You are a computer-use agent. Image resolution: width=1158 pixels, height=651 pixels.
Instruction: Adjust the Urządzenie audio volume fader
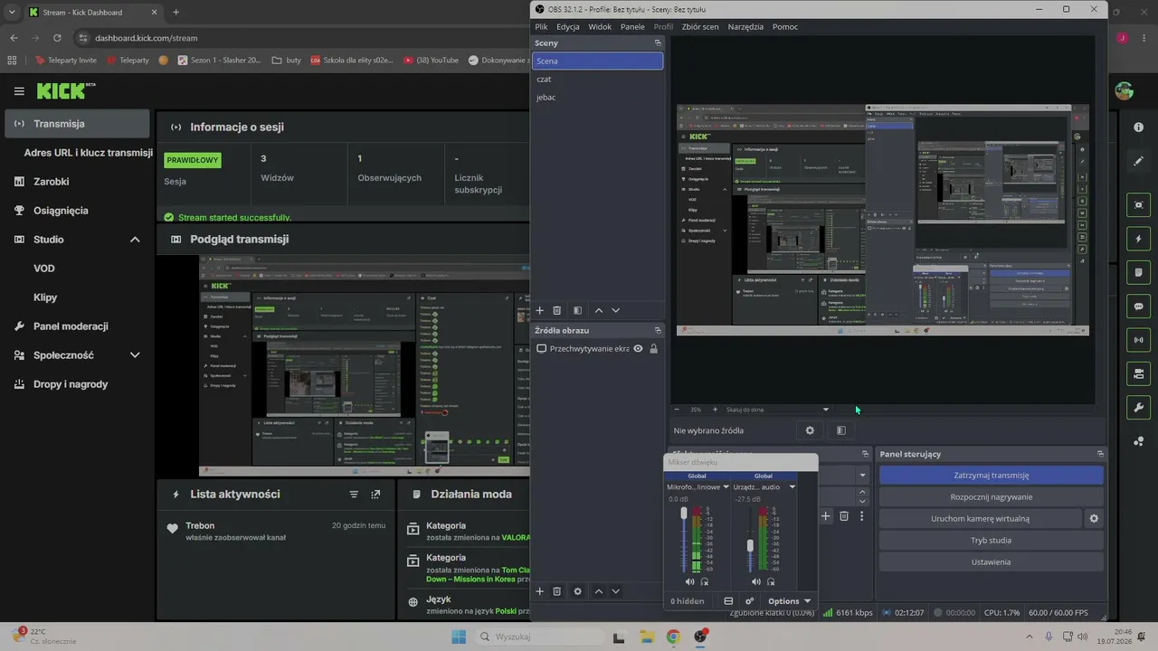[x=750, y=546]
